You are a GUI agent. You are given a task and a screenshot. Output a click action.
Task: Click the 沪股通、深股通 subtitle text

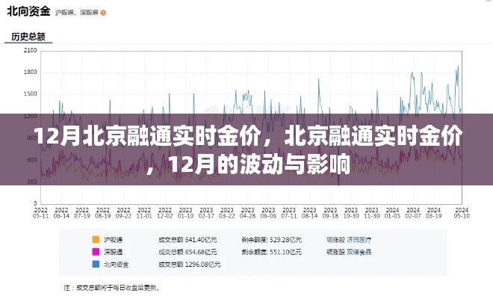click(x=77, y=13)
